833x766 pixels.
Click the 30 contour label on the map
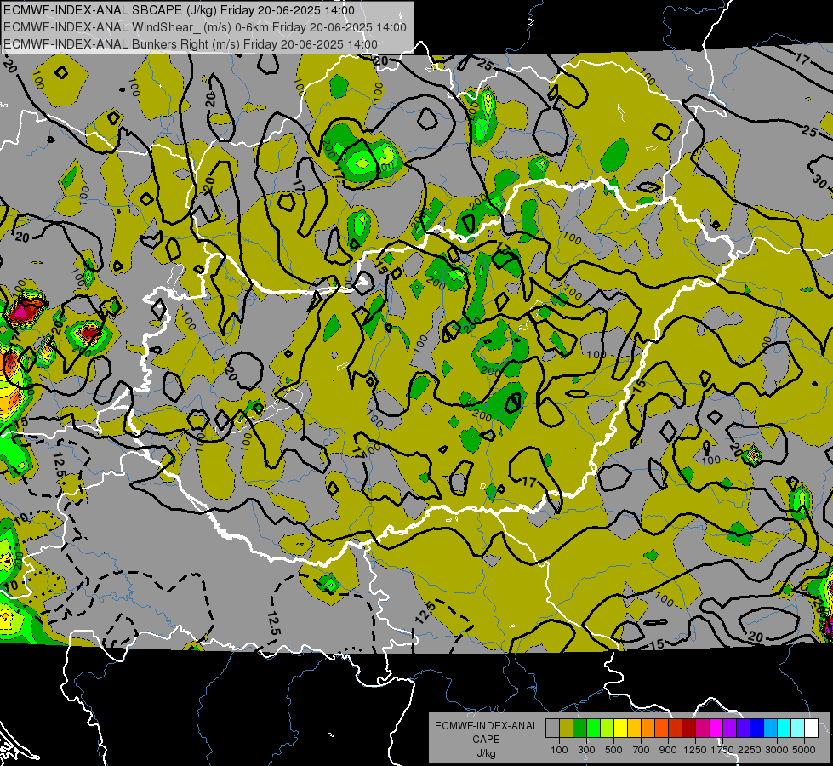(819, 182)
